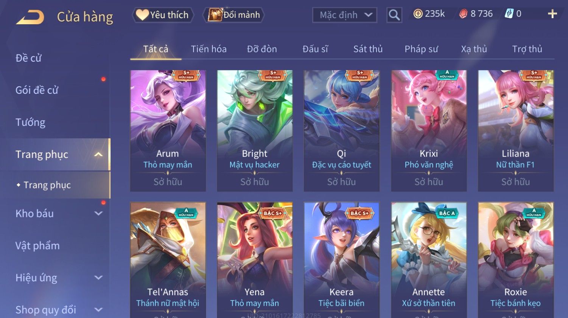Switch to the Sát thủ tab
This screenshot has height=318, width=568.
[x=368, y=49]
